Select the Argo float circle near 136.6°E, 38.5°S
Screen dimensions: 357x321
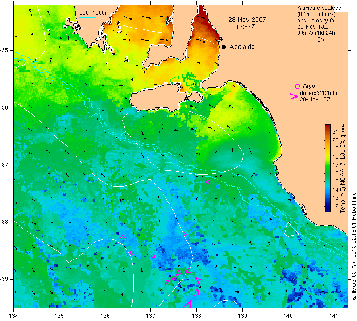tap(132, 252)
